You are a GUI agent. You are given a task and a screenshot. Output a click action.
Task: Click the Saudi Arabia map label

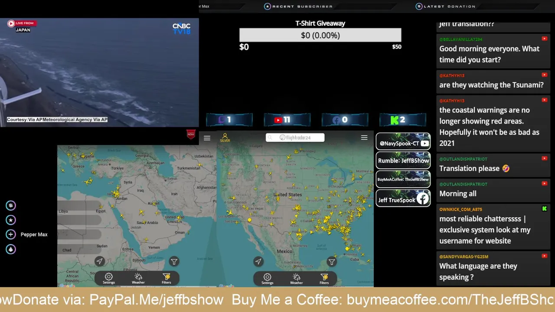[147, 222]
